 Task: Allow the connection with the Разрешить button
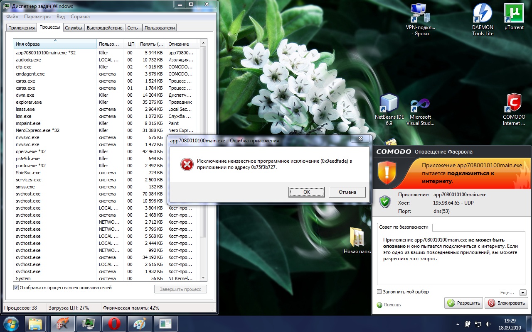463,303
